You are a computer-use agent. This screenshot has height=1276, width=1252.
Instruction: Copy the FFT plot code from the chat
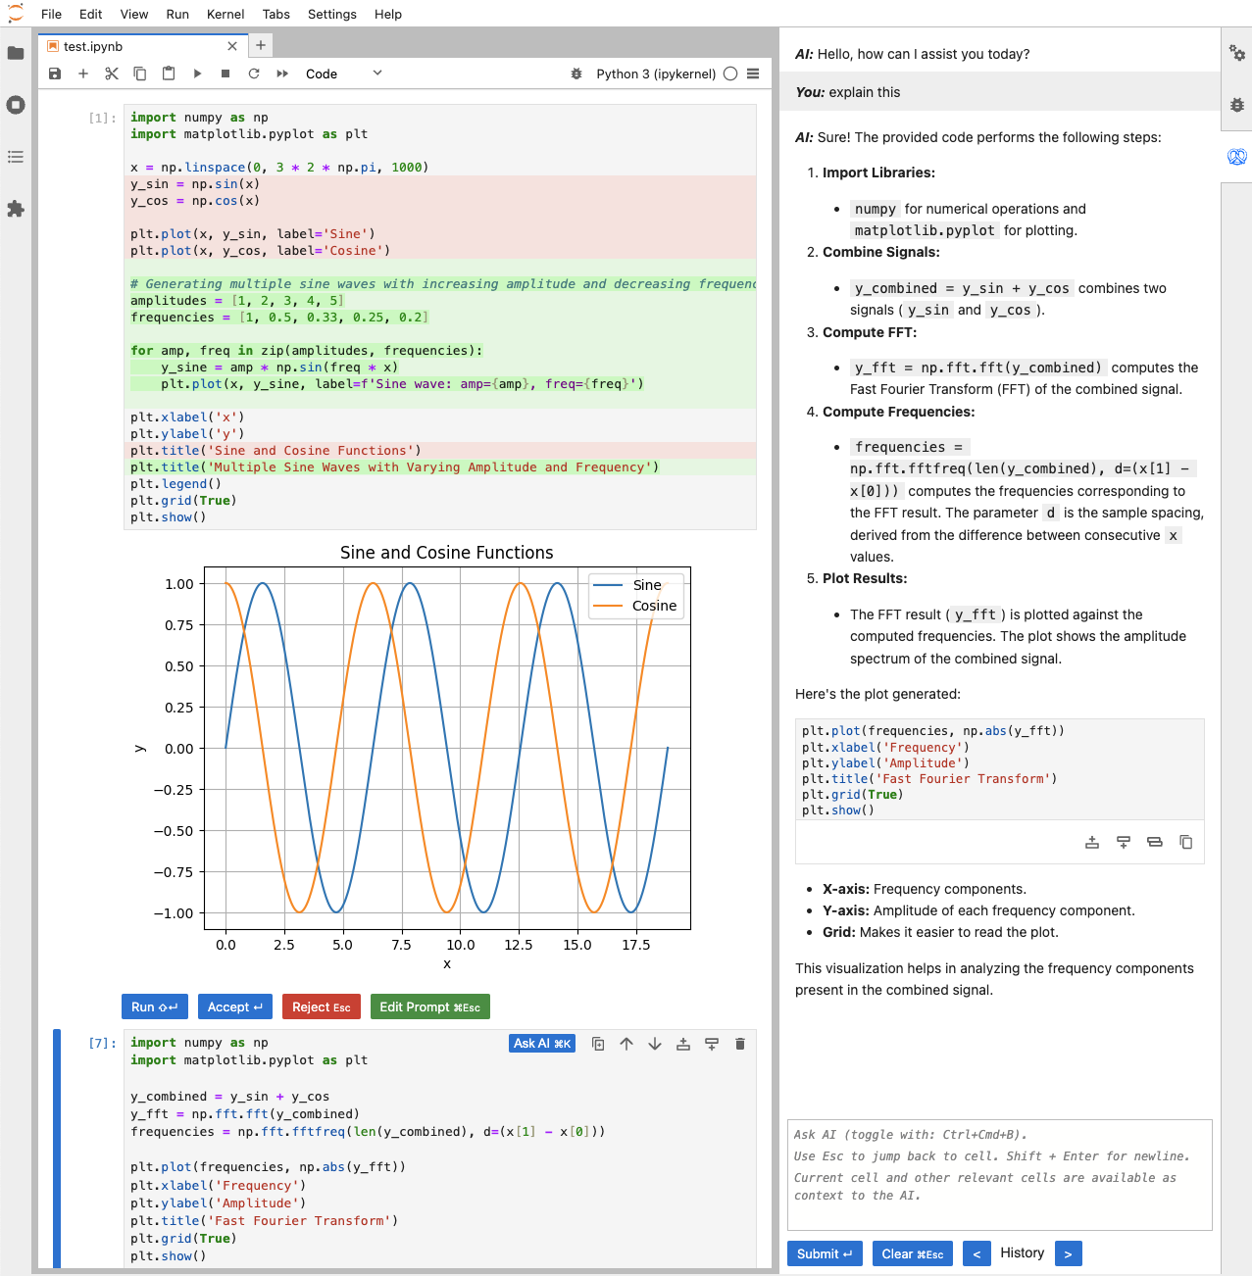(x=1185, y=842)
